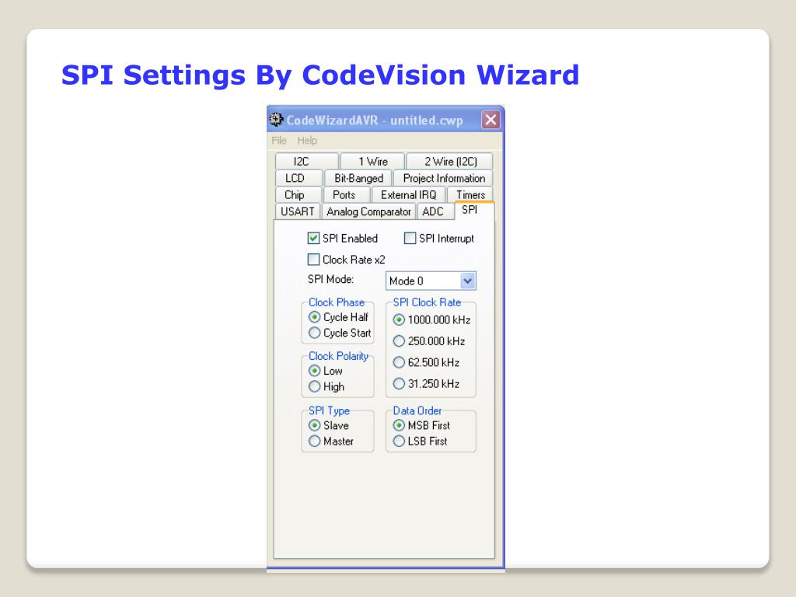Close the CodeWizardAVR window
Viewport: 796px width, 597px height.
tap(491, 120)
